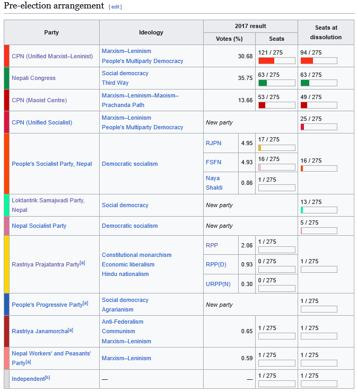Open the CPN (Unified Socialist) link
357x392 pixels.
(42, 122)
